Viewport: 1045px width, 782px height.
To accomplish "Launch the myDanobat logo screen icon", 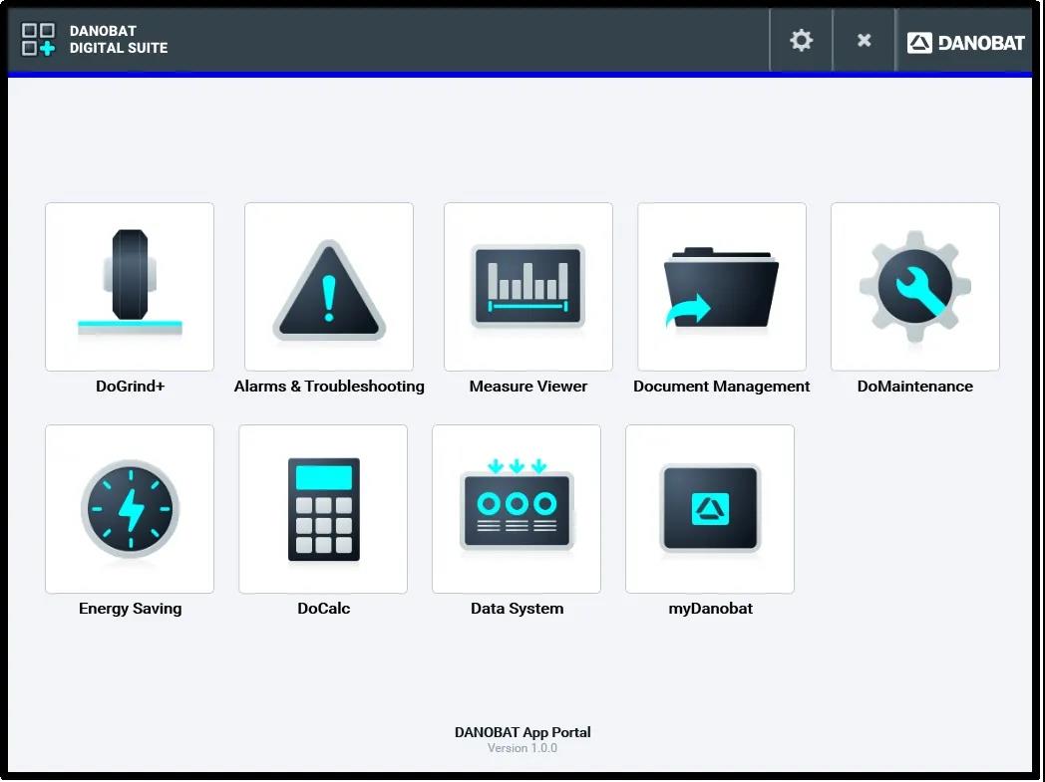I will pos(710,508).
